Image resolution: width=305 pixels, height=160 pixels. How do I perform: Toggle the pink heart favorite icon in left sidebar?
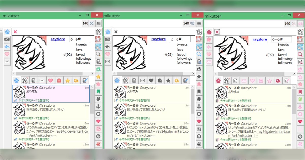pyautogui.click(x=7, y=54)
